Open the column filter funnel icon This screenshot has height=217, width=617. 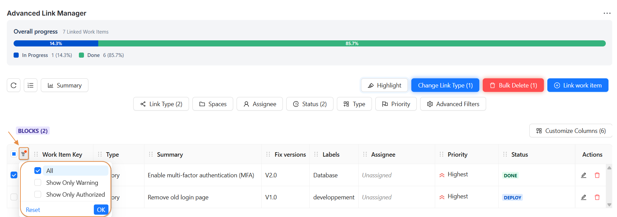[23, 154]
